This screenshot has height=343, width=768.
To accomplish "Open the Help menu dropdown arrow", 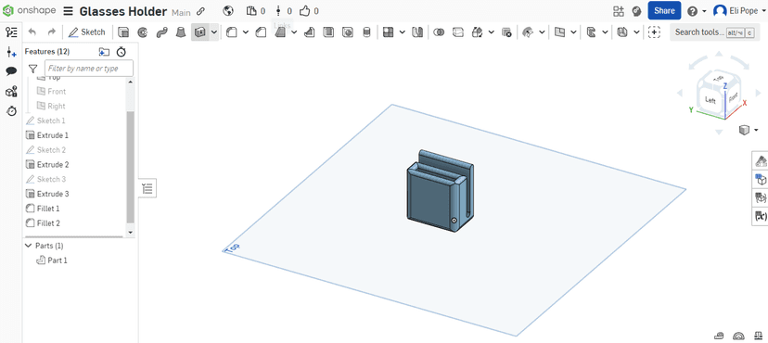I will [704, 11].
